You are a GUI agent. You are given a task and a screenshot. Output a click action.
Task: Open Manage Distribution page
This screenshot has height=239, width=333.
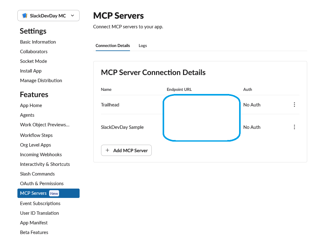click(x=41, y=81)
